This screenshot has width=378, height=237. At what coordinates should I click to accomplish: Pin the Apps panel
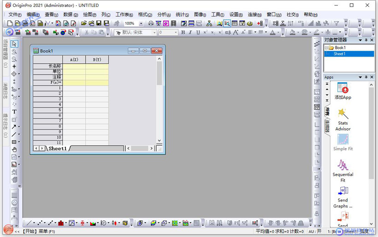click(x=366, y=77)
